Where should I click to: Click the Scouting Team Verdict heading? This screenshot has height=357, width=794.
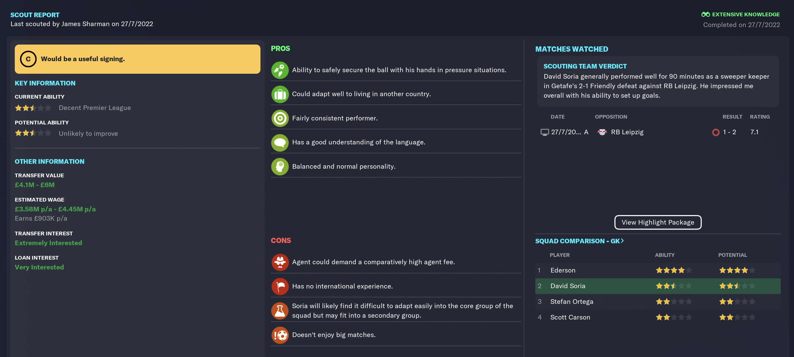[x=585, y=66]
